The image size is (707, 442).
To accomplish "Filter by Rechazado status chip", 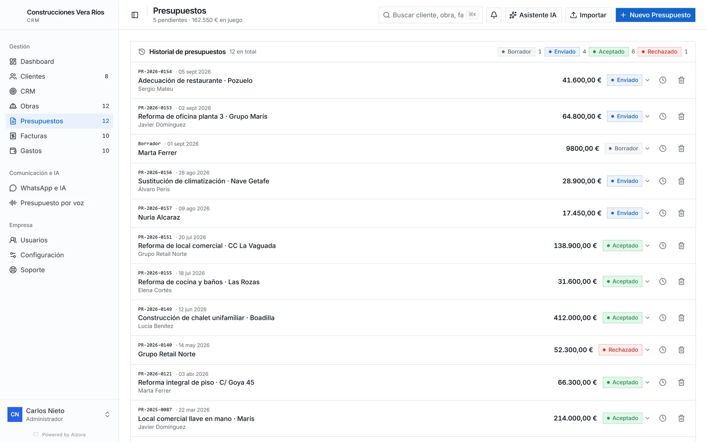I will point(659,52).
